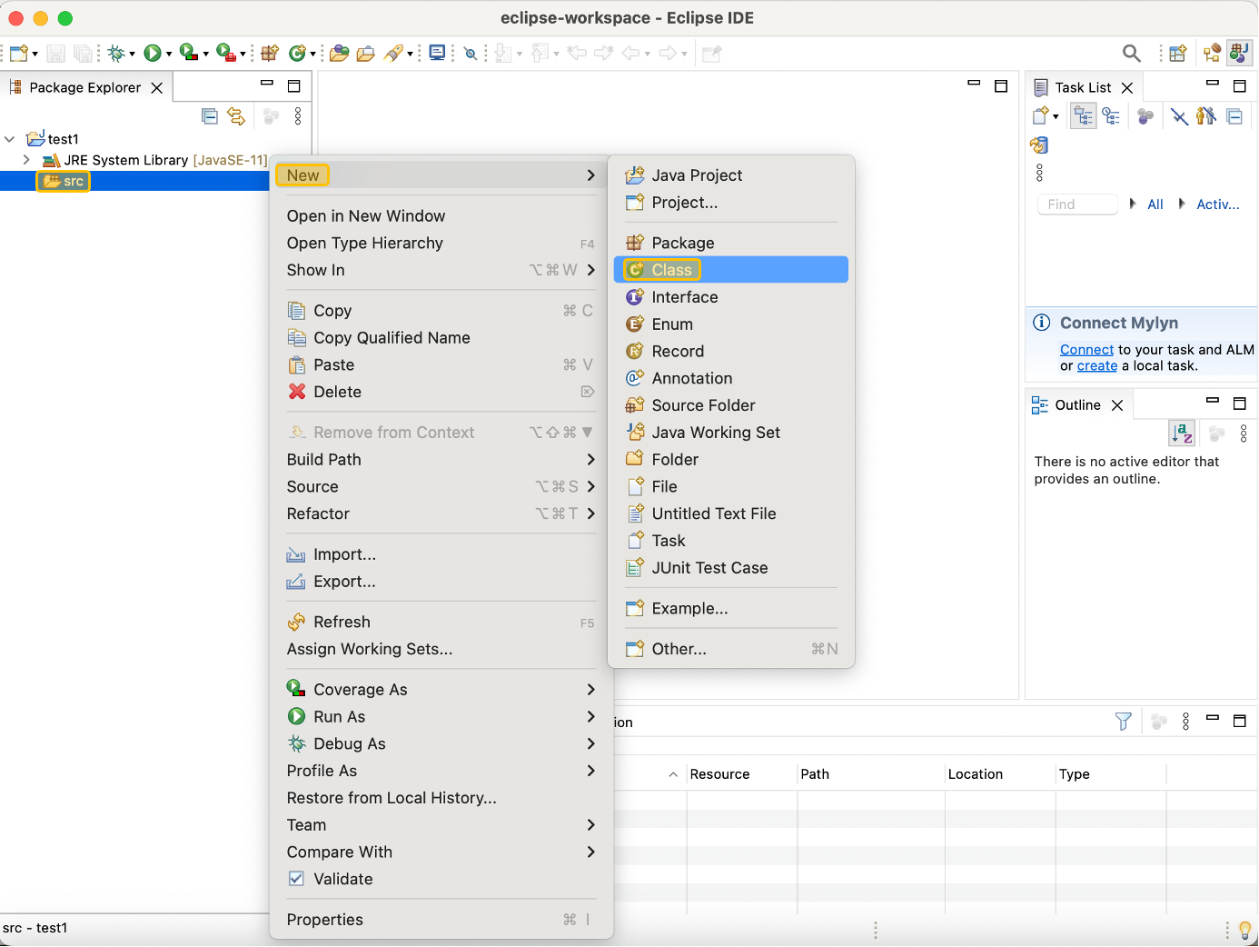This screenshot has height=947, width=1259.
Task: Open the External Tools dropdown arrow
Action: (x=243, y=55)
